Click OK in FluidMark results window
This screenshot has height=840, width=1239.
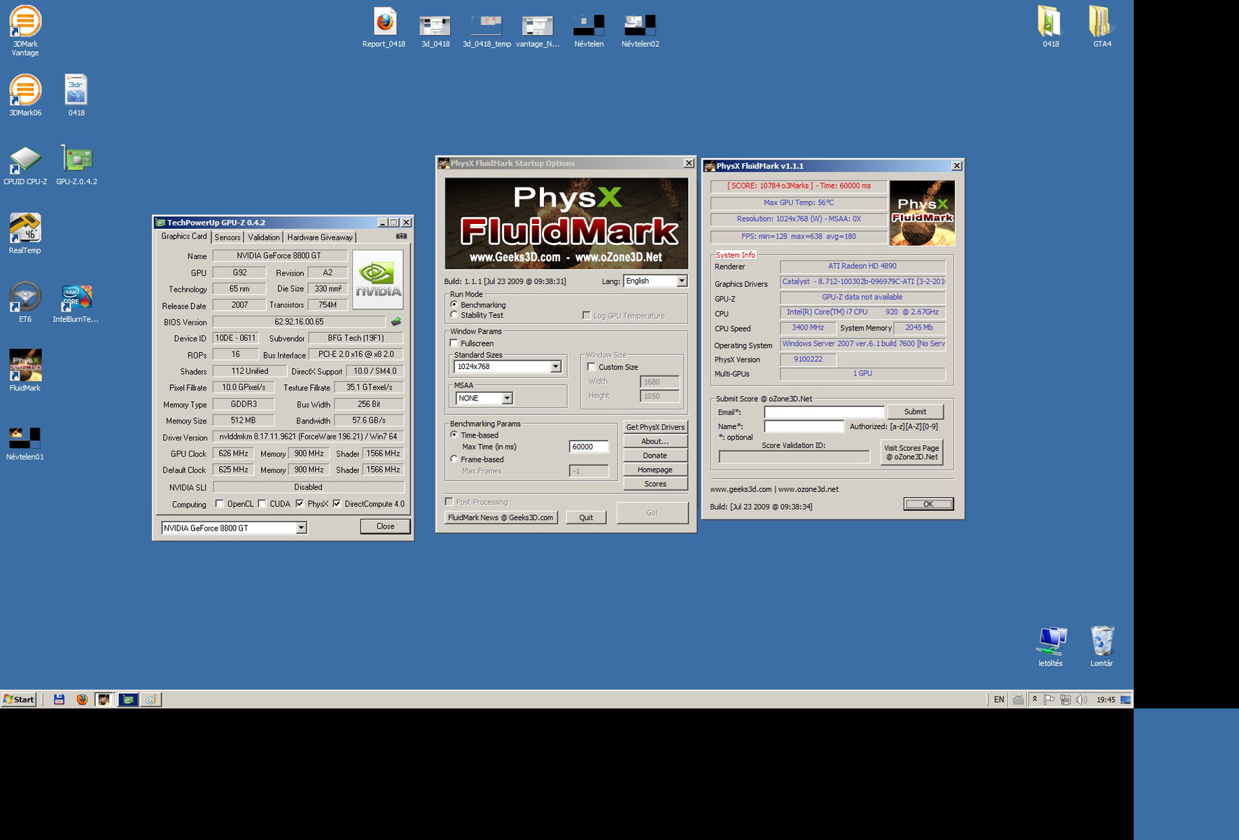click(x=928, y=504)
